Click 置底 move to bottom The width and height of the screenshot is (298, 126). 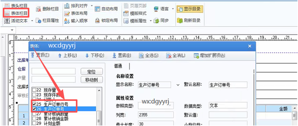coord(122,56)
